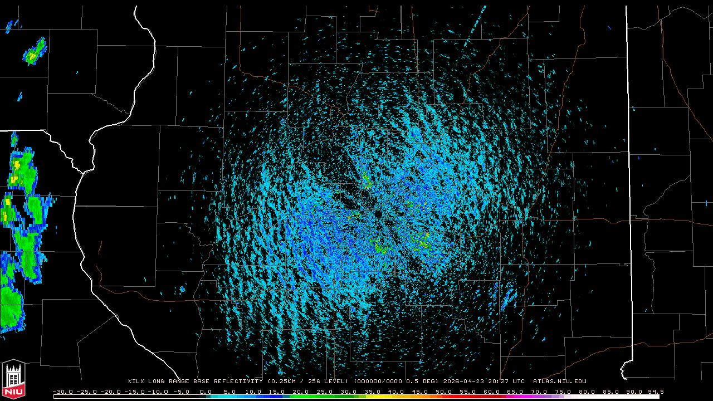Click the 94.5 maximum scale label
The width and height of the screenshot is (713, 401).
pyautogui.click(x=655, y=392)
